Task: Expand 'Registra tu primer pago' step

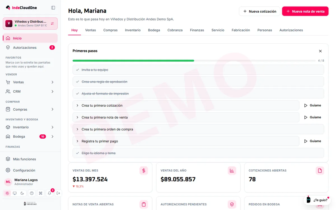Action: pyautogui.click(x=186, y=141)
